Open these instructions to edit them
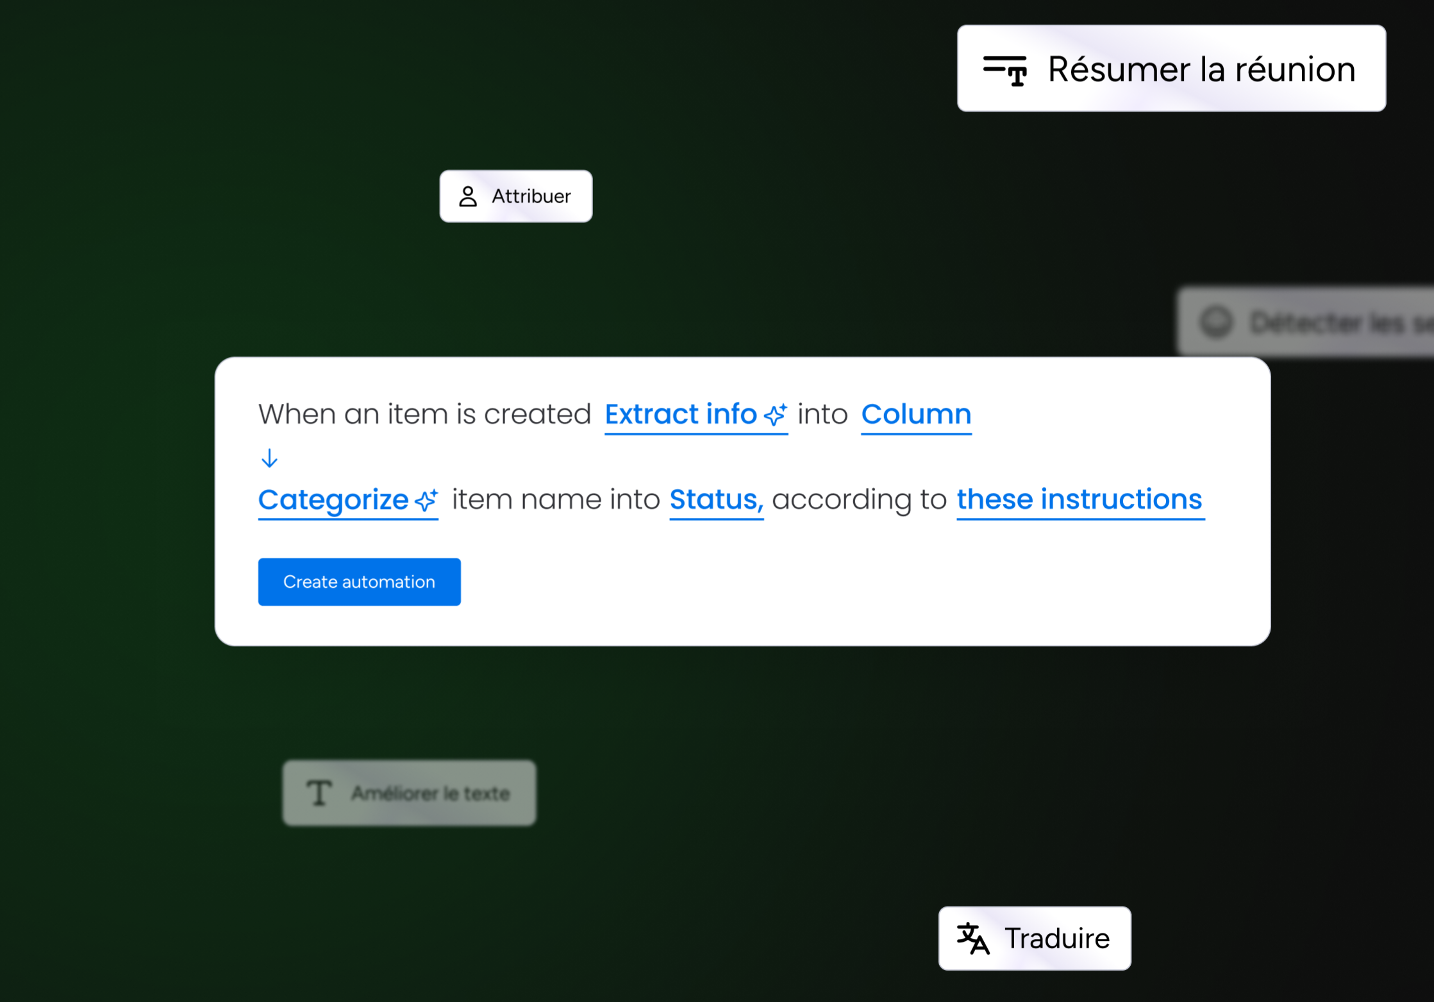Viewport: 1434px width, 1002px height. coord(1080,500)
